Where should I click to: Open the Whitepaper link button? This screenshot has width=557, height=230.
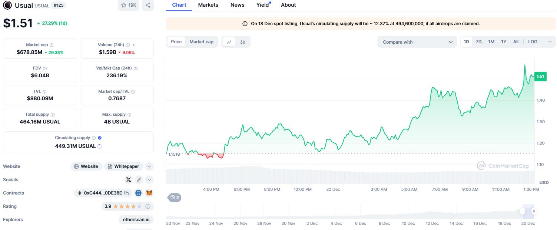click(x=123, y=166)
